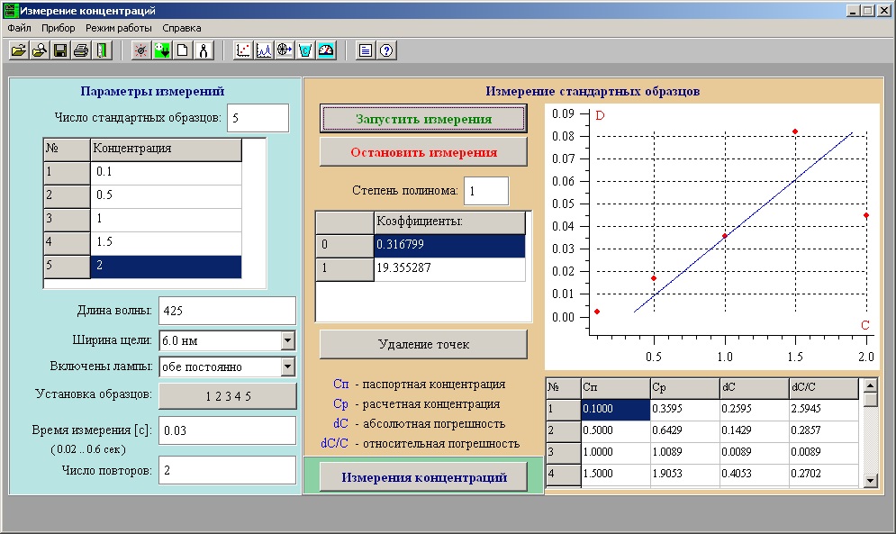This screenshot has width=896, height=534.
Task: Click the green download arrow icon
Action: [x=162, y=50]
